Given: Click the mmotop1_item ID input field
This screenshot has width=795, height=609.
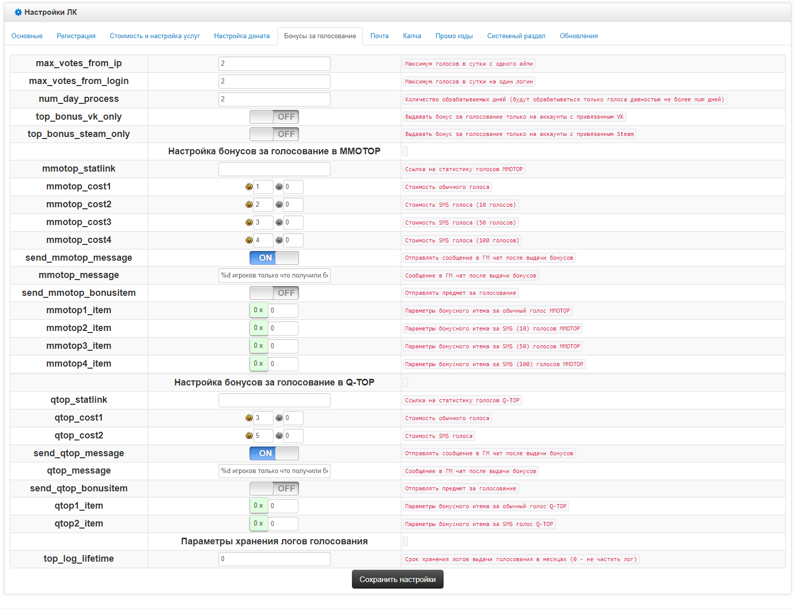Looking at the screenshot, I should pos(283,311).
